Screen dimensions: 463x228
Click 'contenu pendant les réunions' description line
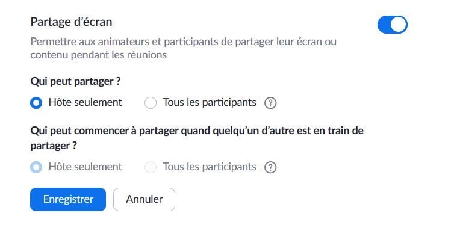99,55
